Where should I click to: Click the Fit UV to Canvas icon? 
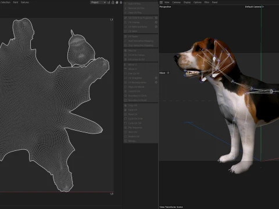[x=126, y=55]
